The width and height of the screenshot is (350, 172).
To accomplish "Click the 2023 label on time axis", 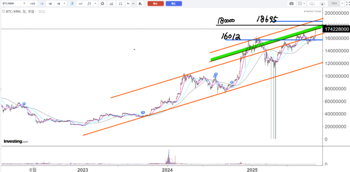I will coord(82,170).
